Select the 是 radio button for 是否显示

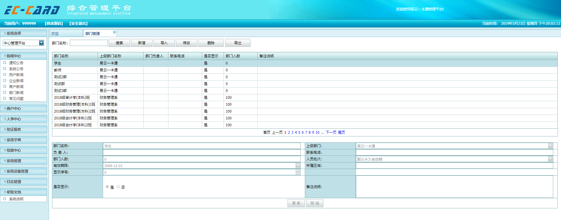point(107,187)
